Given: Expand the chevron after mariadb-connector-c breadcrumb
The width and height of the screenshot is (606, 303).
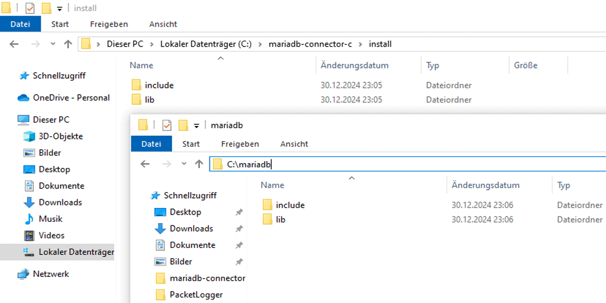Looking at the screenshot, I should click(x=361, y=44).
